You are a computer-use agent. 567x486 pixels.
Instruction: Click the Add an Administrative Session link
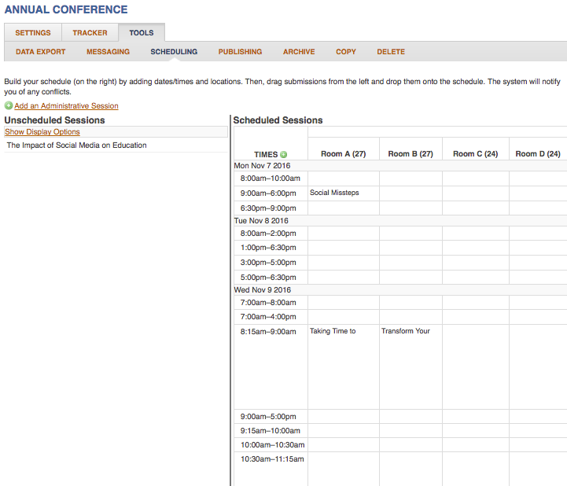[x=66, y=105]
